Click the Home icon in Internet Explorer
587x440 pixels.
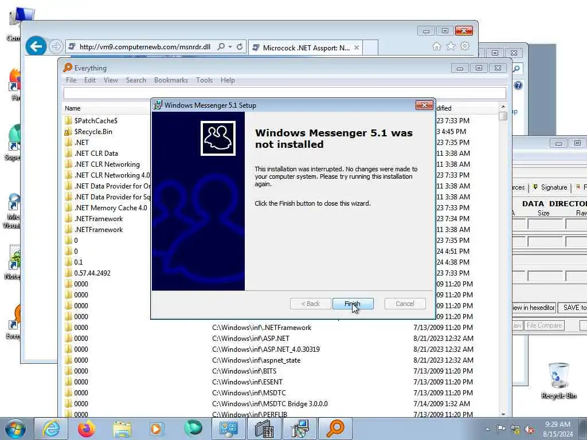coord(436,46)
